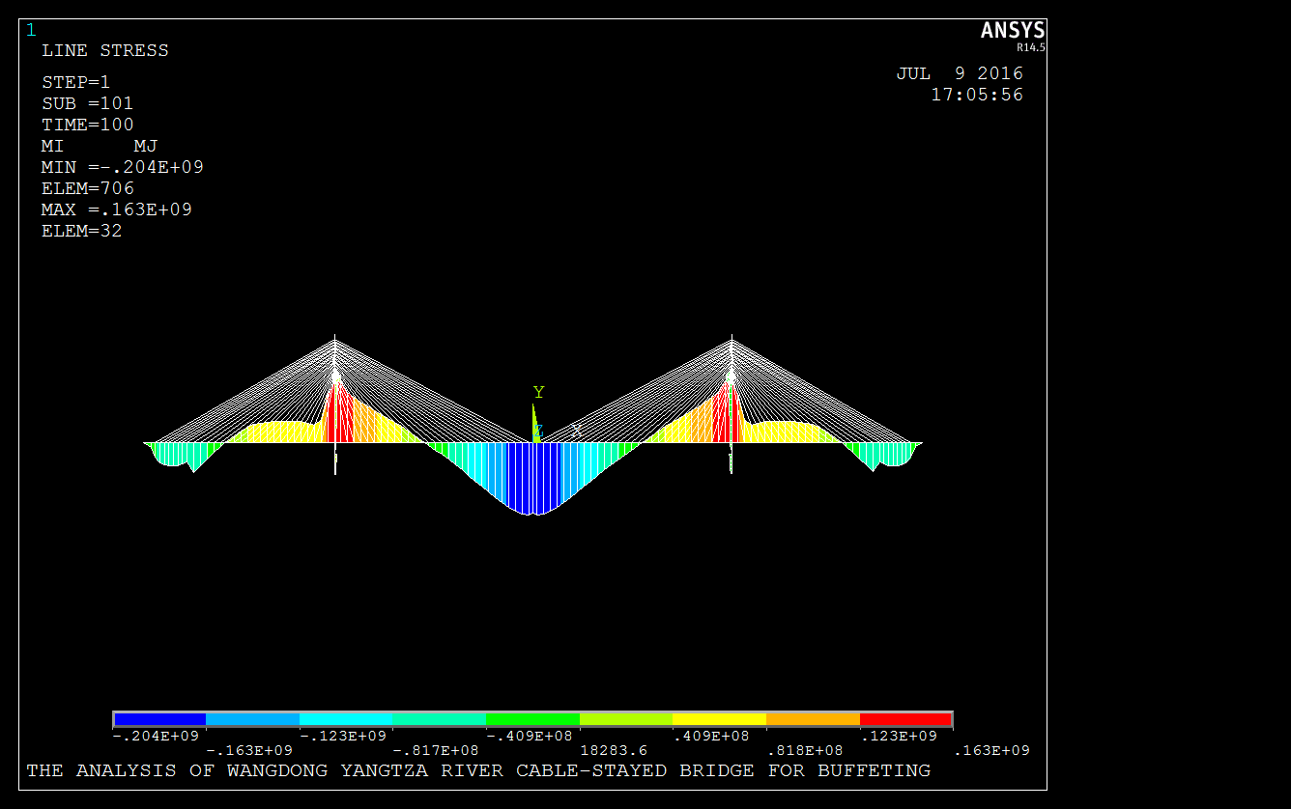Click legend value .409E+08

click(712, 736)
